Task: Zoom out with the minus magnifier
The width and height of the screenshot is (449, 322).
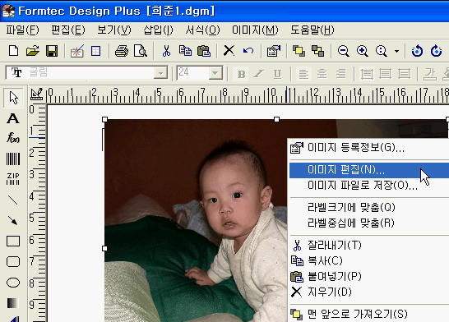Action: coord(343,51)
